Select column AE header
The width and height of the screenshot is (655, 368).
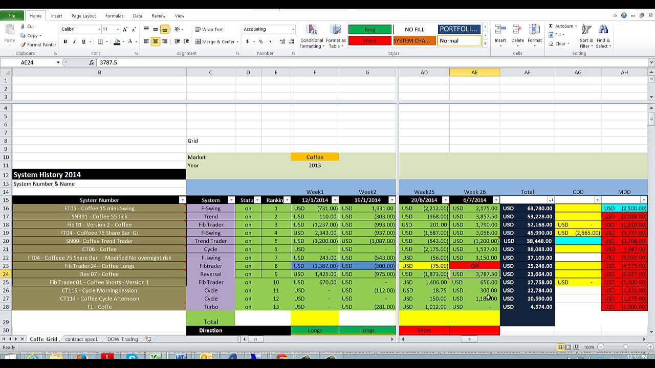[x=474, y=73]
